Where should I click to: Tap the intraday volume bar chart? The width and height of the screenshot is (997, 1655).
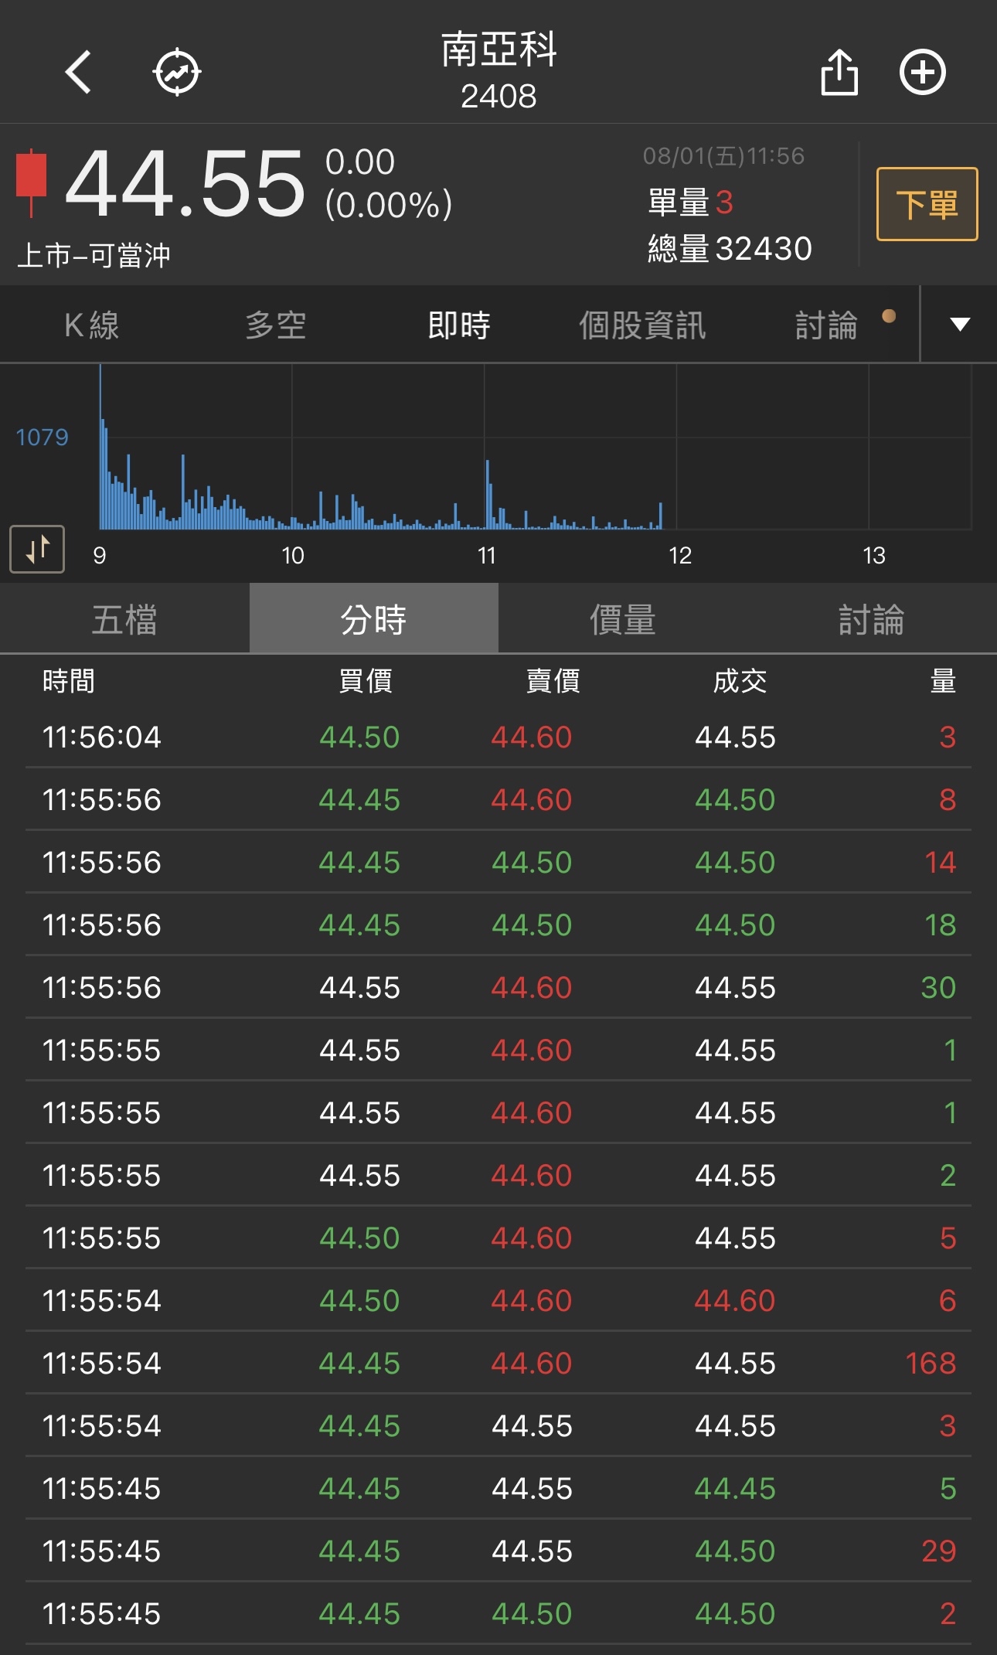[535, 447]
